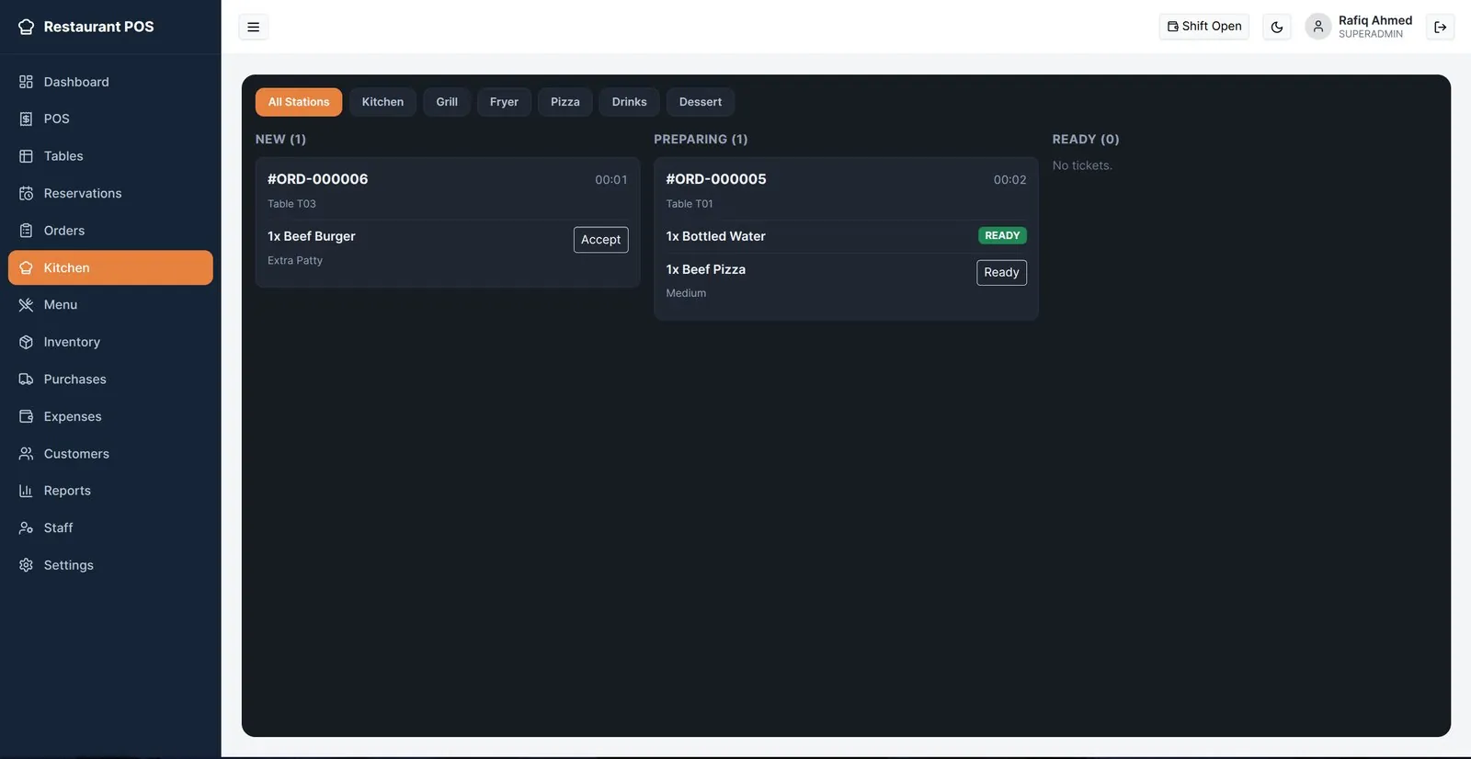This screenshot has height=759, width=1471.
Task: Click order number #ORD-000006
Action: pos(318,179)
